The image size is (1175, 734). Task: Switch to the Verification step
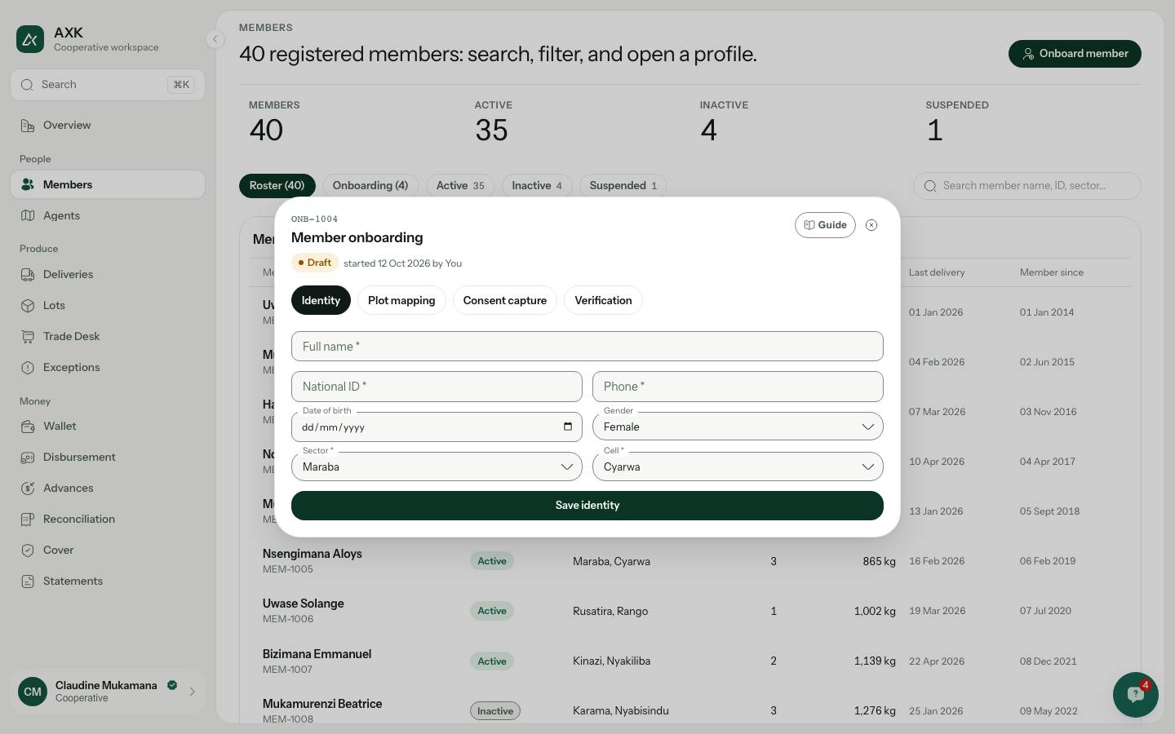(603, 300)
